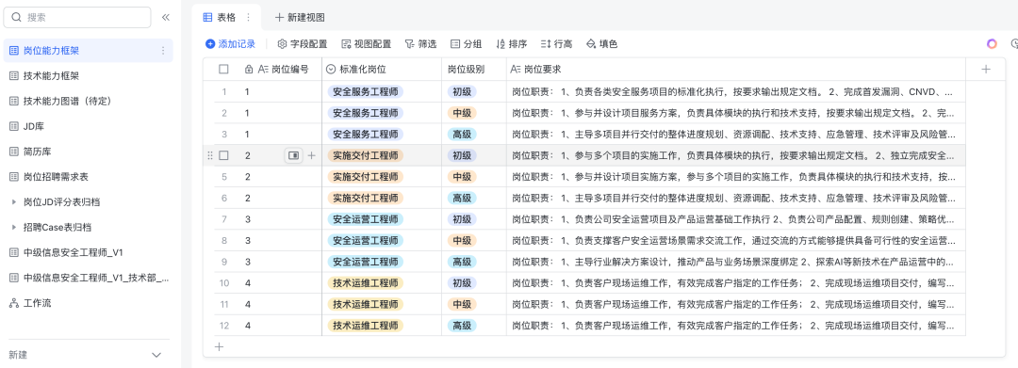Click 新建视图 to add view
The height and width of the screenshot is (368, 1018).
[300, 18]
